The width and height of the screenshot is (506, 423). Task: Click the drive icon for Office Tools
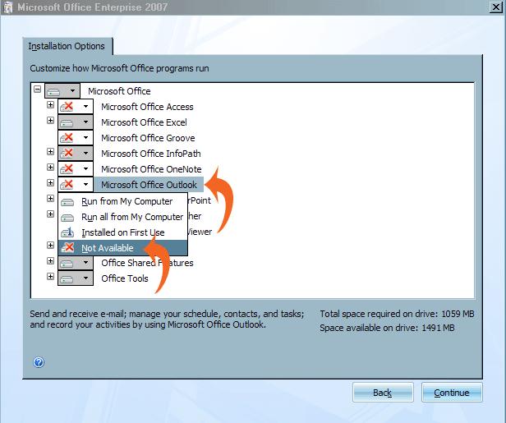tap(67, 279)
